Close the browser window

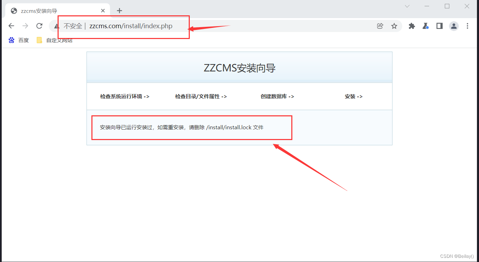click(467, 6)
